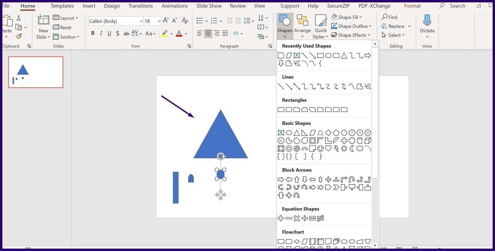Select the diamond shape in Basic Shapes
Image resolution: width=495 pixels, height=251 pixels.
click(x=328, y=133)
